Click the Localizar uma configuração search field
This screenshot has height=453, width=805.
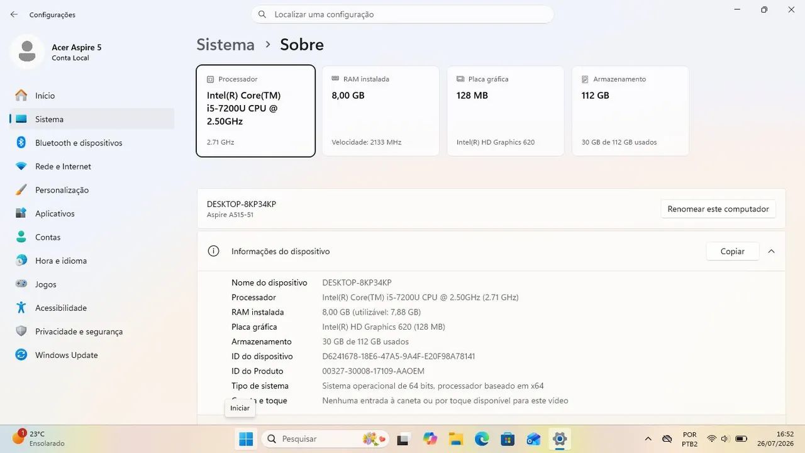[x=402, y=14]
